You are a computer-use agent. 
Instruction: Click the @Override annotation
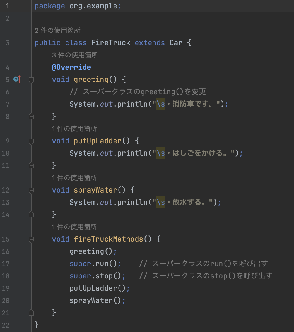coord(71,67)
